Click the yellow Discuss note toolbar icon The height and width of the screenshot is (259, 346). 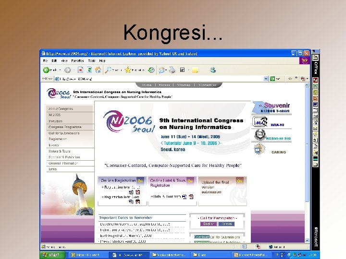(x=195, y=70)
